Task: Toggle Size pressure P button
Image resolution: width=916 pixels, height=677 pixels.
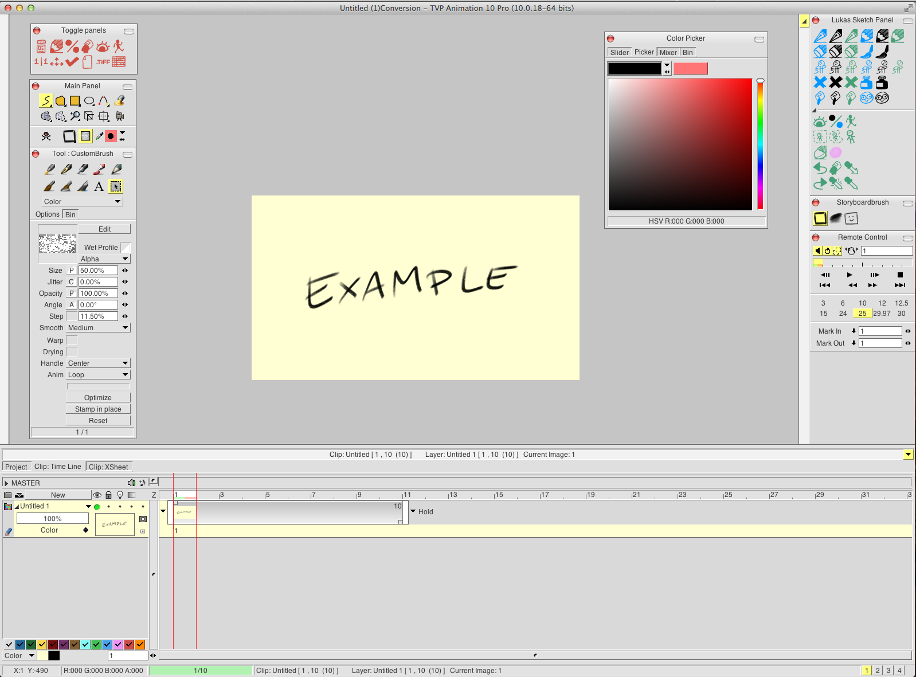Action: pyautogui.click(x=72, y=271)
